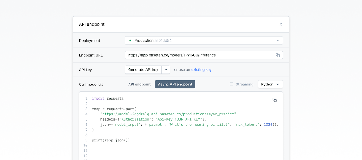362x160 pixels.
Task: Open the Deployment dropdown
Action: [204, 40]
